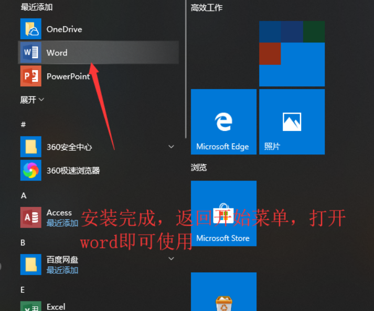Select the PowerPoint entry label

[x=68, y=76]
